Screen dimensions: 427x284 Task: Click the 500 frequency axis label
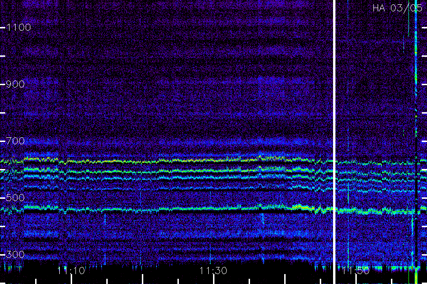tap(15, 197)
